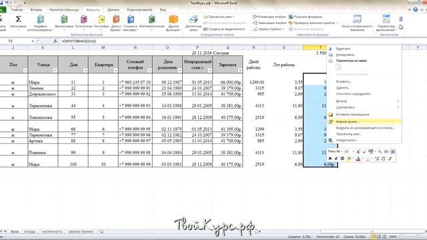
Task: Open font size dropdown in mini toolbar
Action: 353,151
